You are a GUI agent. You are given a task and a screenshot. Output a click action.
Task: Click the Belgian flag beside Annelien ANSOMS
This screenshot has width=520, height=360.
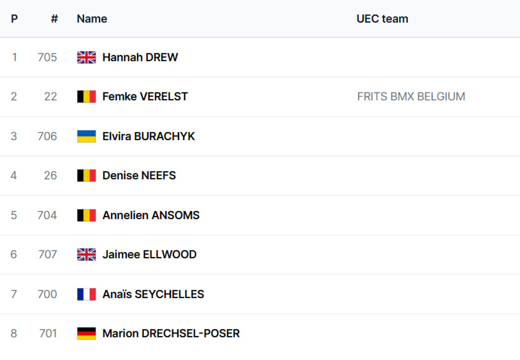pyautogui.click(x=86, y=215)
